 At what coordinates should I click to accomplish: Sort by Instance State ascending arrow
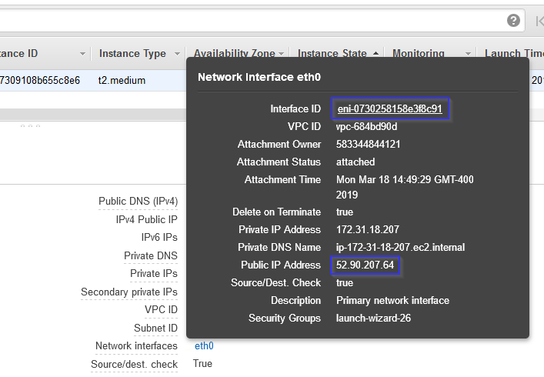pyautogui.click(x=375, y=53)
